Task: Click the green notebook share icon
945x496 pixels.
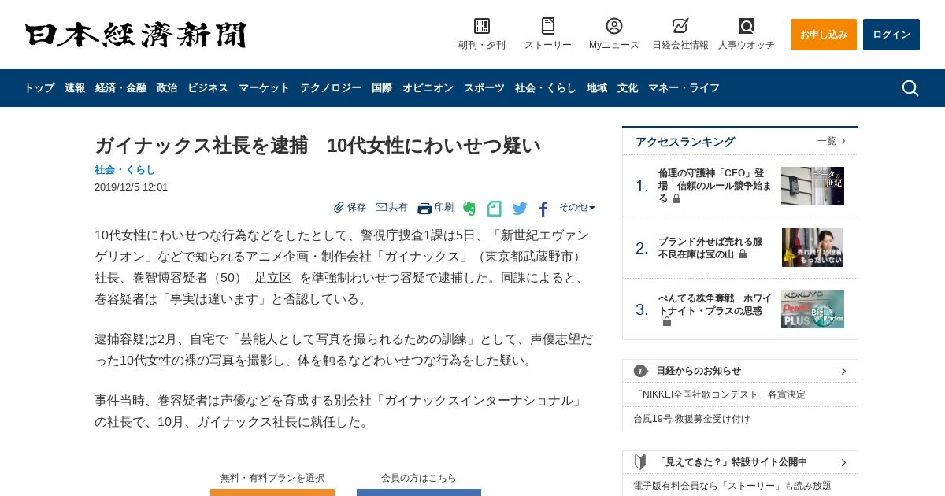Action: pyautogui.click(x=494, y=209)
